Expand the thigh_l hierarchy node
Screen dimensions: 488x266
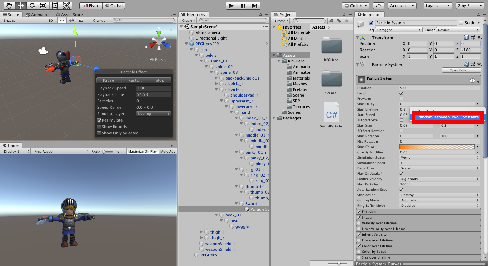click(x=201, y=232)
